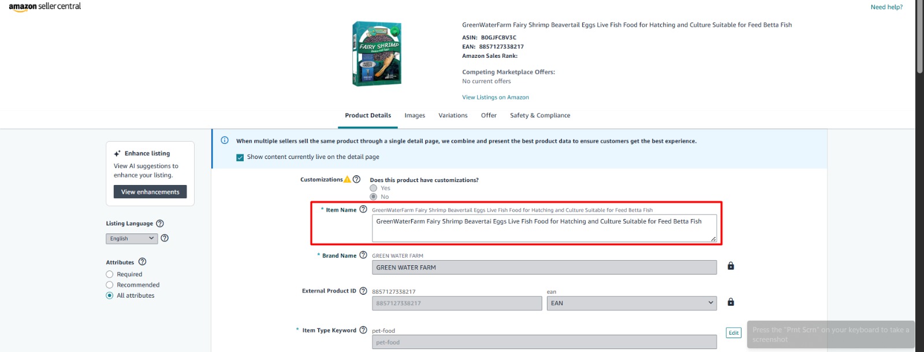Image resolution: width=924 pixels, height=352 pixels.
Task: Open the EAN product ID type dropdown
Action: (632, 303)
